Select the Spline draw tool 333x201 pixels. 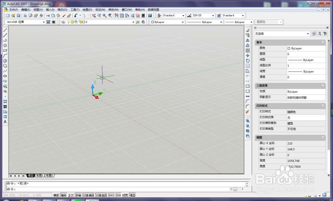pyautogui.click(x=5, y=71)
